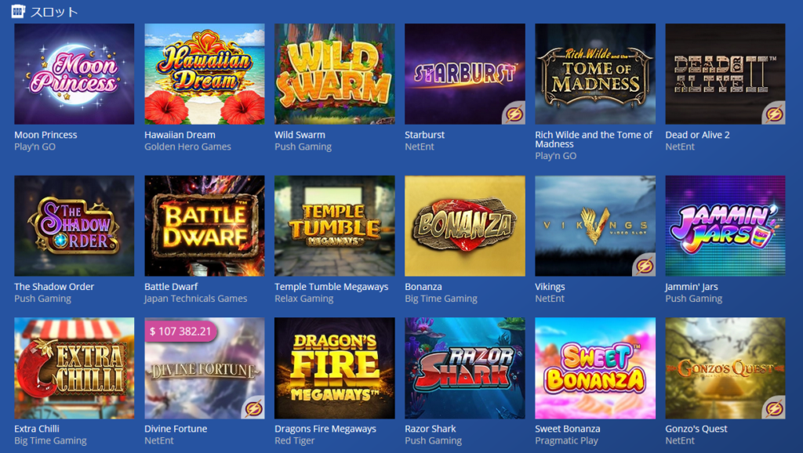Image resolution: width=803 pixels, height=453 pixels.
Task: Click the lightning badge on Divine Fortune thumbnail
Action: tap(253, 408)
